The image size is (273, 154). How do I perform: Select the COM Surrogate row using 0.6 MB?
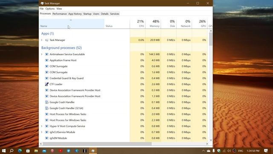(x=123, y=66)
